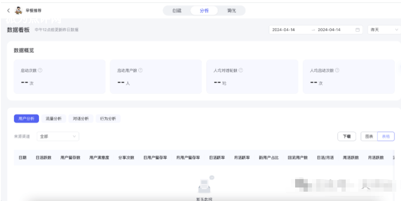The image size is (401, 201).
Task: Open the calendar icon in date range
Action: [357, 30]
